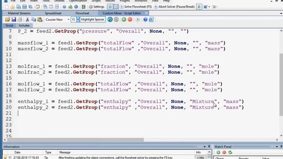Click green plus icon in script toolbar
Image resolution: width=283 pixels, height=159 pixels.
point(124,19)
